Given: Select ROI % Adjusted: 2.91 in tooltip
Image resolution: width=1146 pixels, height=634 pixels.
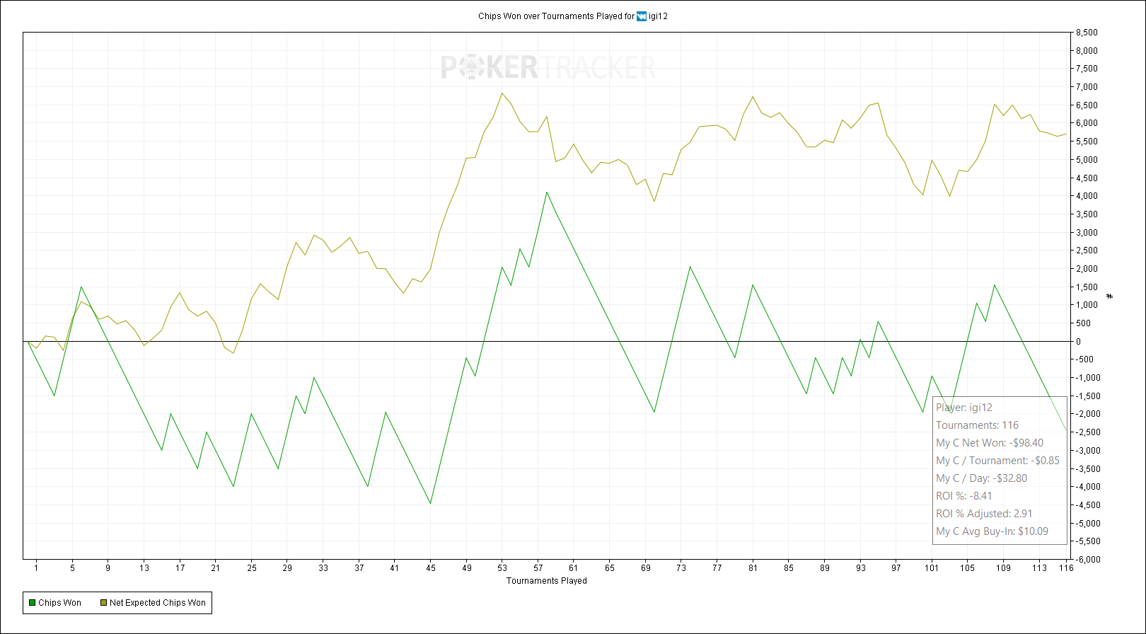Looking at the screenshot, I should (983, 514).
